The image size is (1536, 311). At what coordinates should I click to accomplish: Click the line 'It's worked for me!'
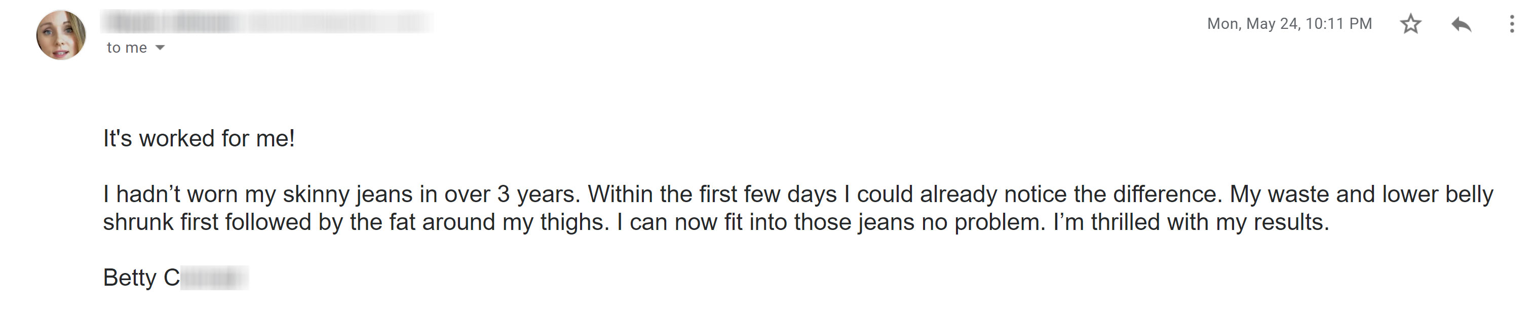(199, 139)
